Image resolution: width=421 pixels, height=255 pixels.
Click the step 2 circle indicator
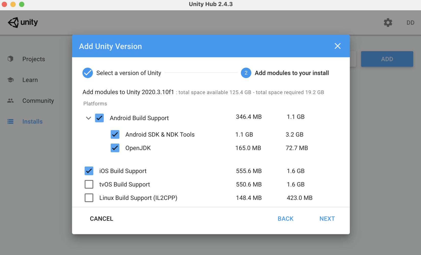(246, 73)
